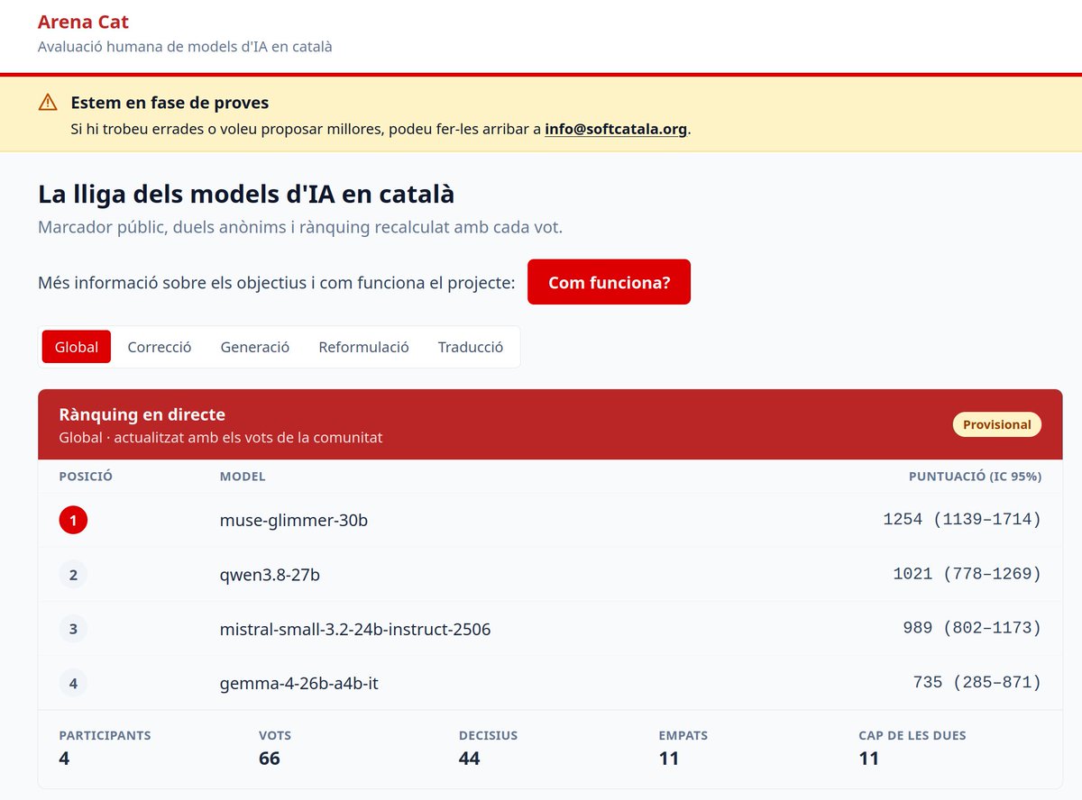The width and height of the screenshot is (1082, 800).
Task: Click La lliga dels models d'IA heading
Action: tap(246, 194)
